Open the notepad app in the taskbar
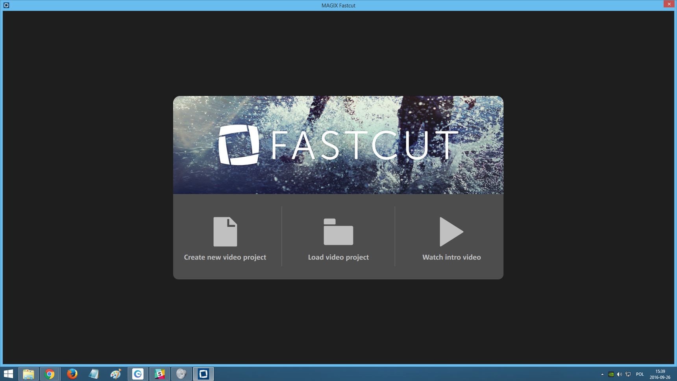The image size is (677, 381). [94, 374]
